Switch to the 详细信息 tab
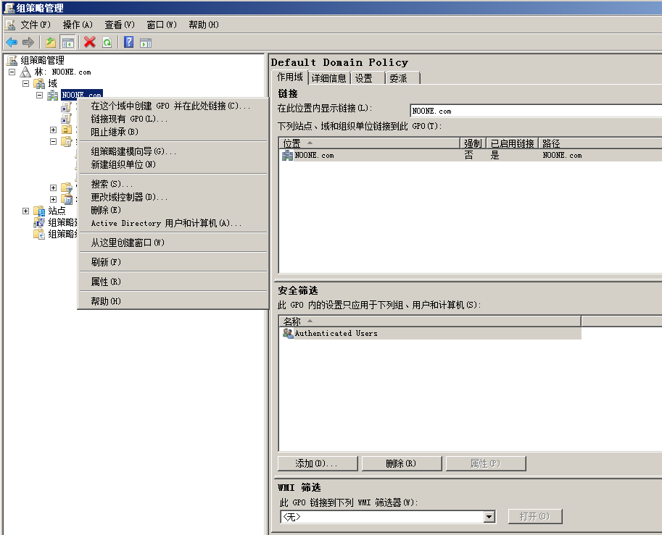This screenshot has height=535, width=662. [328, 78]
